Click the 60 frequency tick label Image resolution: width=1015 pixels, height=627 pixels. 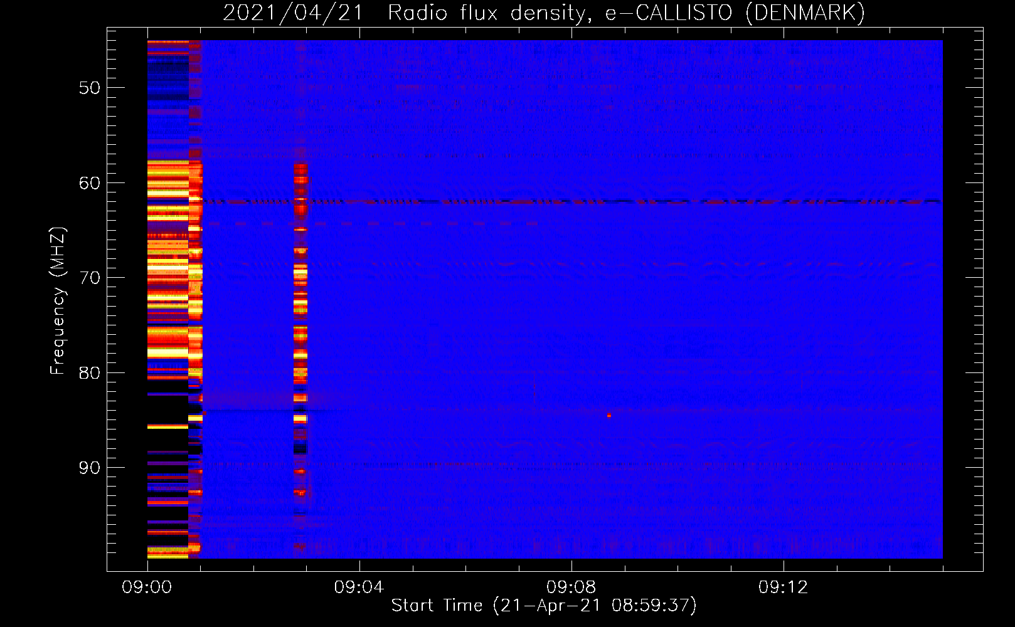click(x=90, y=183)
